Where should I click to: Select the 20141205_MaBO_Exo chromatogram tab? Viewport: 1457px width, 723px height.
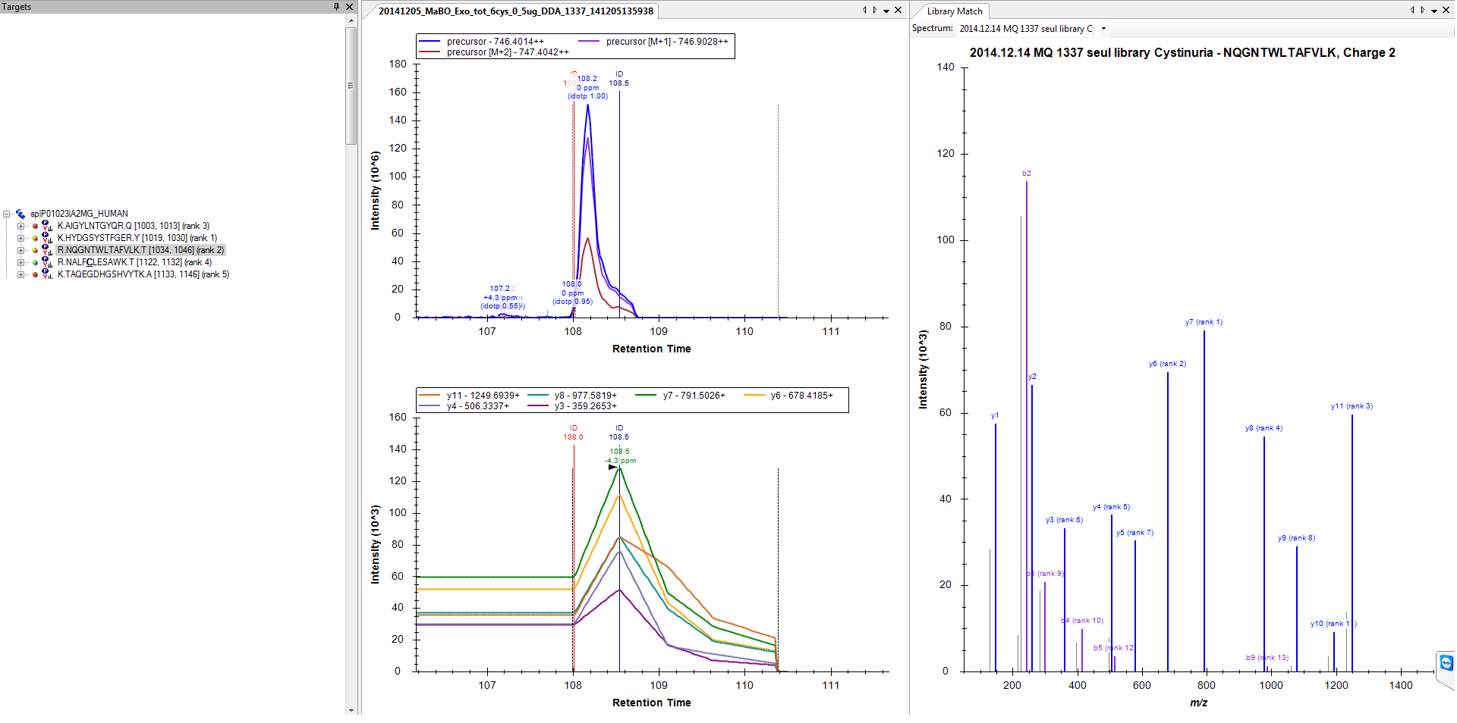pos(515,11)
